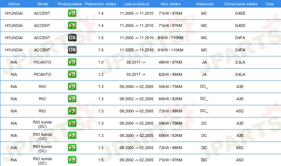This screenshot has height=166, width=281.
Task: Click PICANTO in the 1.2 engine row
Action: pos(42,74)
